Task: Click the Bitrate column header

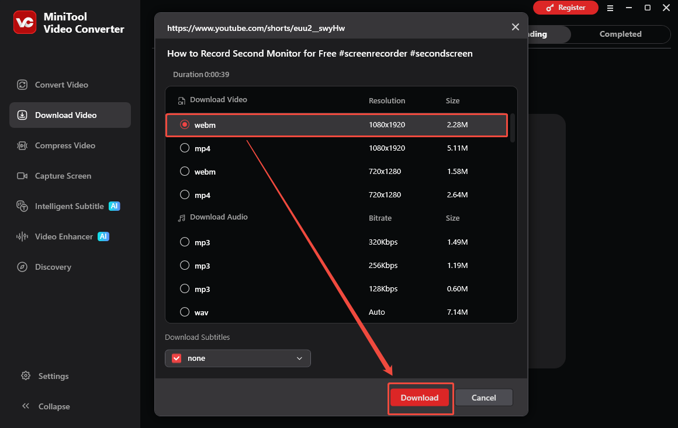Action: coord(380,218)
